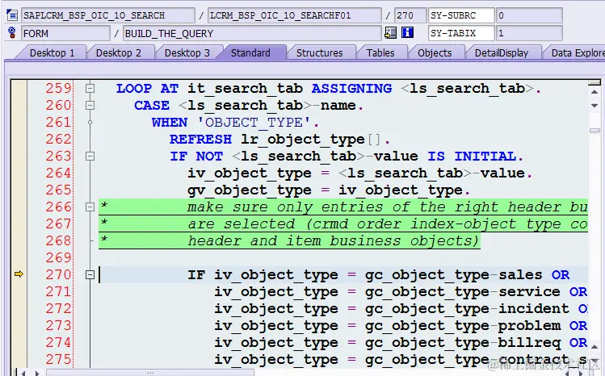
Task: Switch to the Desktop 3 tab
Action: click(x=187, y=52)
